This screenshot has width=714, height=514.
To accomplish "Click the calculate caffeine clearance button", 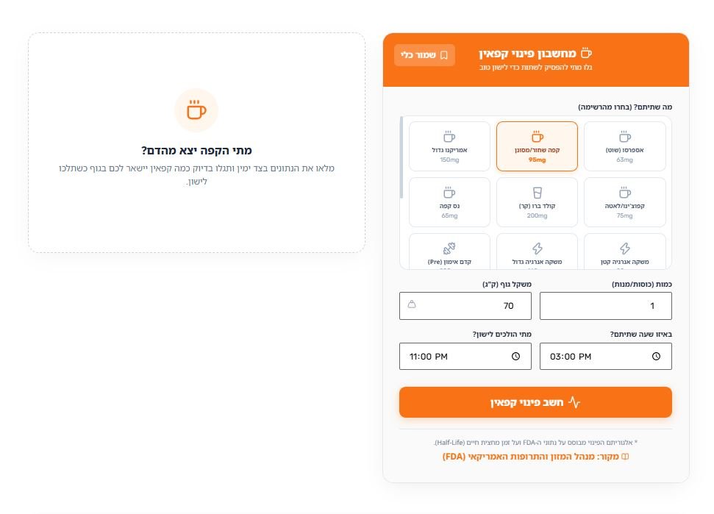I will (535, 402).
